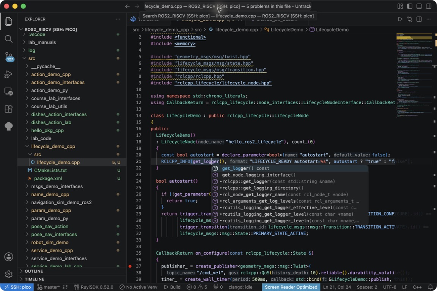Open notifications bell icon
Image resolution: width=437 pixels, height=291 pixels.
[430, 287]
